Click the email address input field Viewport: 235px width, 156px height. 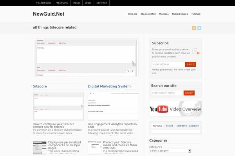pyautogui.click(x=168, y=64)
